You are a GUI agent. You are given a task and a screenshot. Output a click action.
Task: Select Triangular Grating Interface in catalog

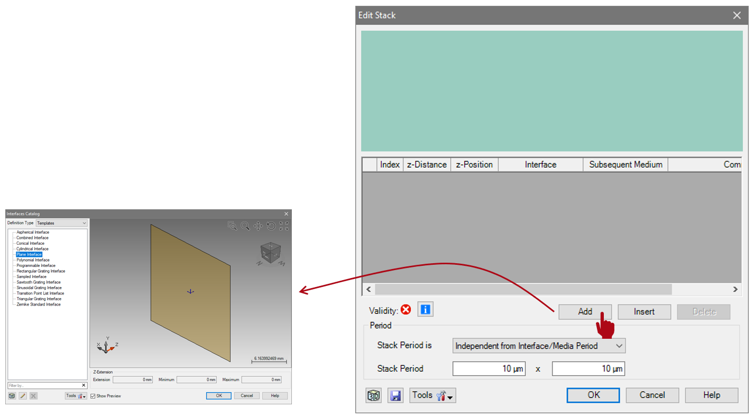tap(39, 299)
